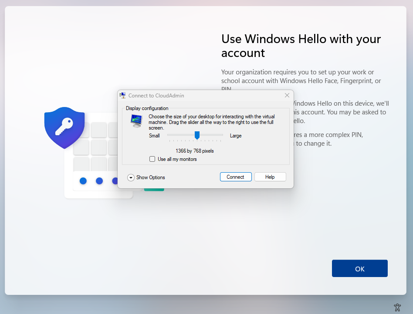The height and width of the screenshot is (314, 413).
Task: Click the monitor icon in Display configuration
Action: pos(136,121)
